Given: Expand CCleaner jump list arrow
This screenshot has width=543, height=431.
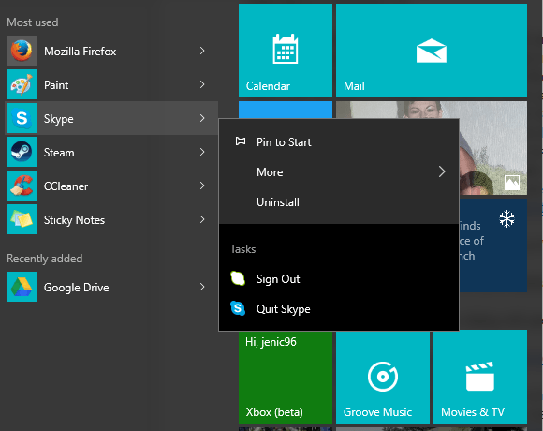Looking at the screenshot, I should (202, 186).
